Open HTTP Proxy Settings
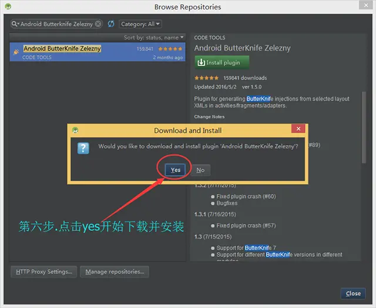The height and width of the screenshot is (308, 376). point(44,272)
